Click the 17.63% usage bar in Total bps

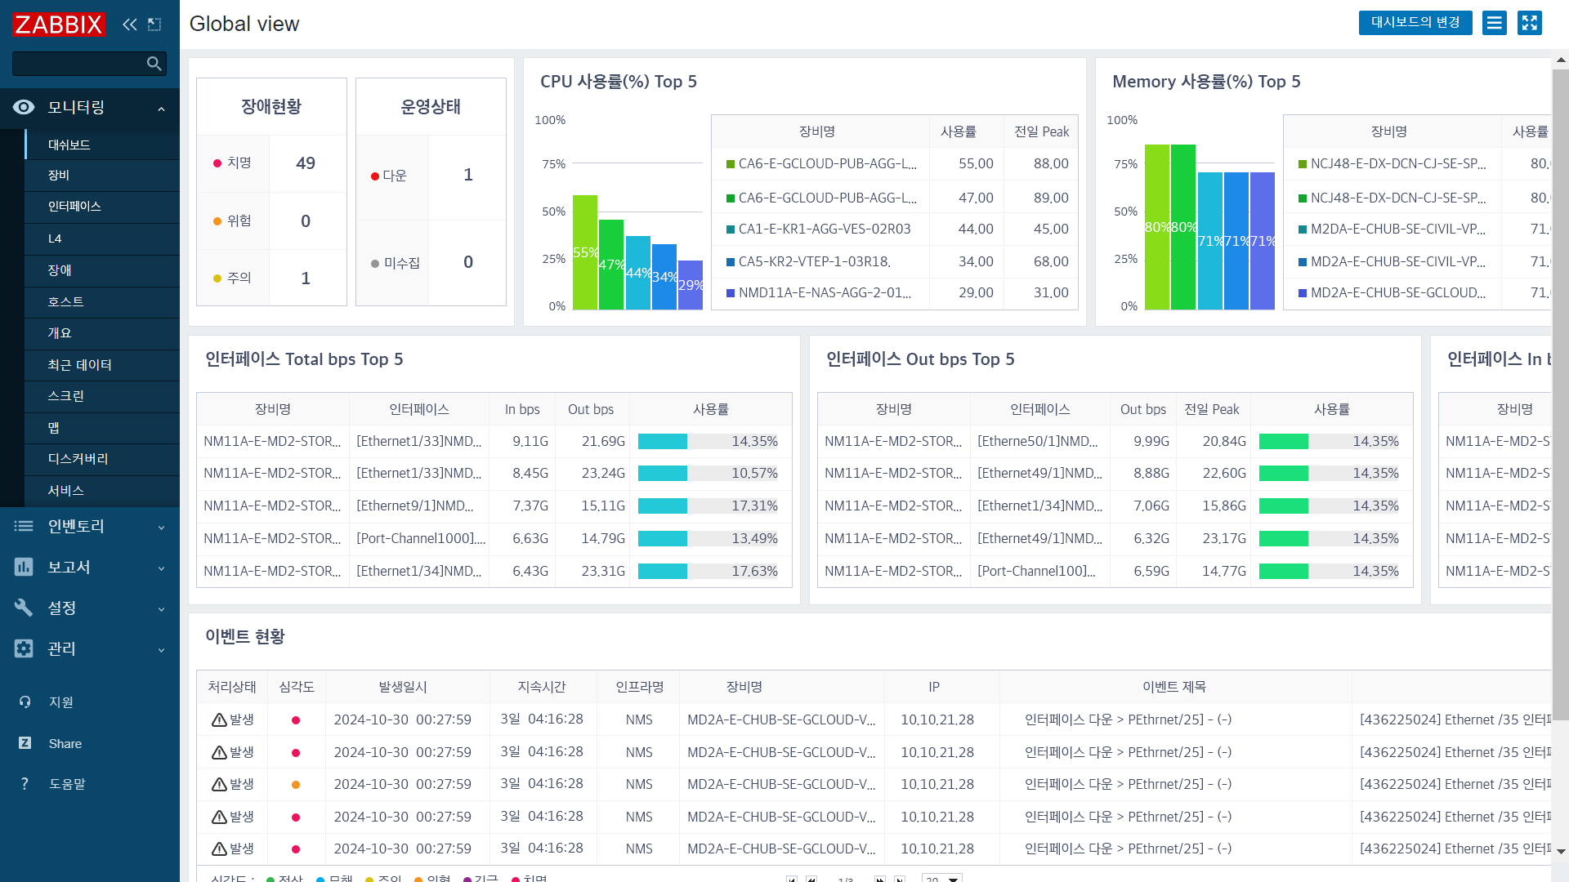709,571
